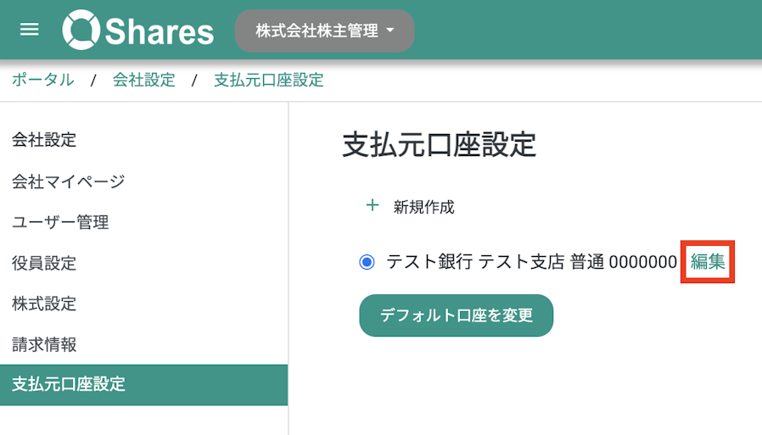Click the 編集 link for テスト銀行 account
The width and height of the screenshot is (762, 435).
708,262
